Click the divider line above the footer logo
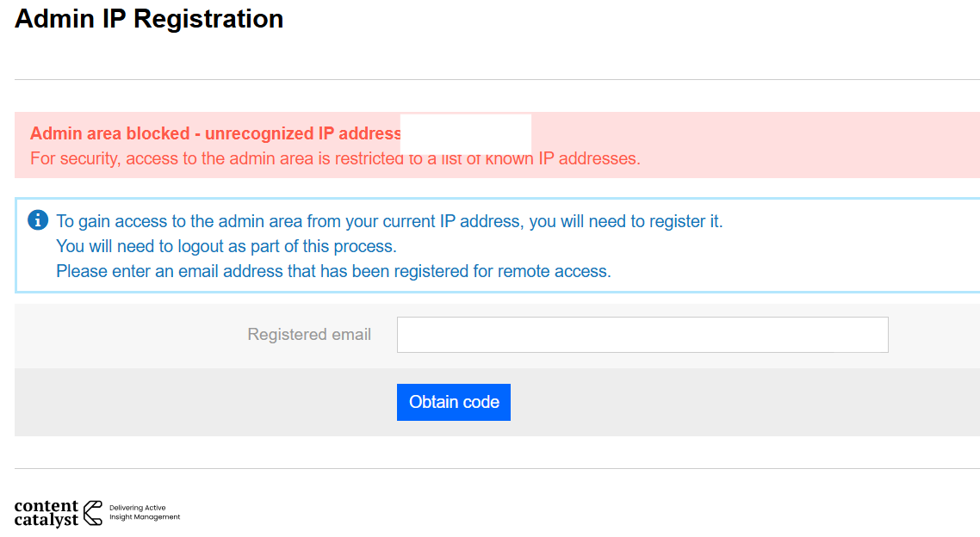This screenshot has width=980, height=537. [x=497, y=468]
